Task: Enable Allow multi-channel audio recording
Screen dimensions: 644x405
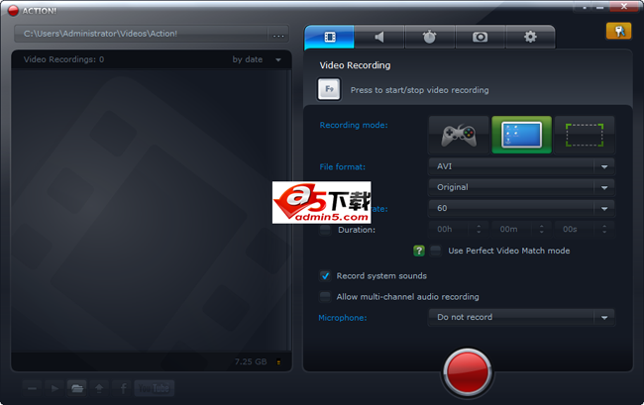Action: pyautogui.click(x=325, y=296)
